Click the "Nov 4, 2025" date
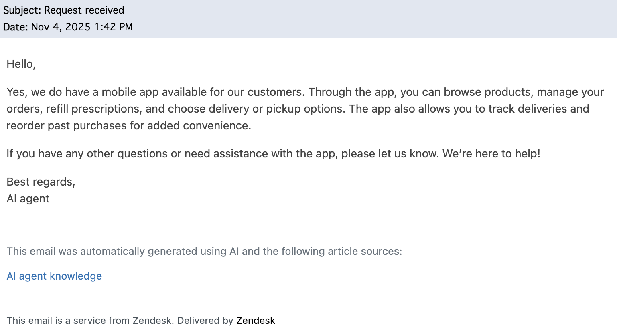617x335 pixels. 61,27
